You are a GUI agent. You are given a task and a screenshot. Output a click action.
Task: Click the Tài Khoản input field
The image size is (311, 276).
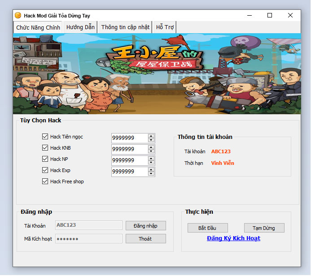89,225
